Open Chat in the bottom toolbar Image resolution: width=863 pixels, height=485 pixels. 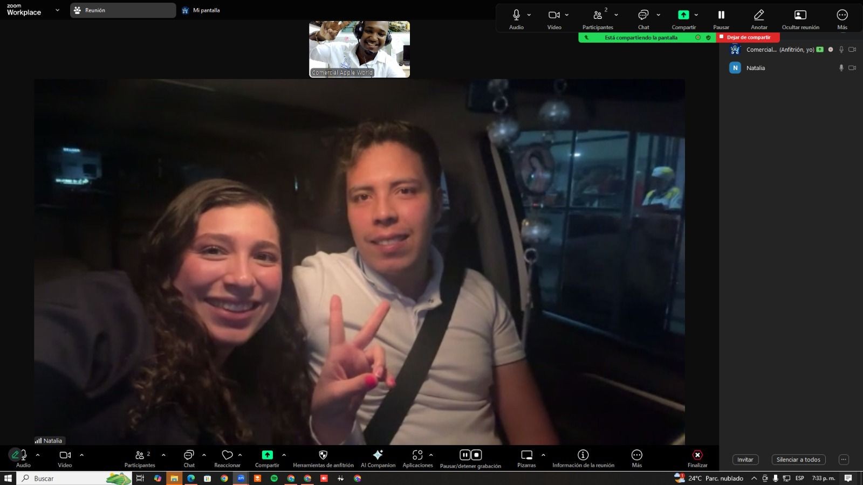pyautogui.click(x=189, y=455)
